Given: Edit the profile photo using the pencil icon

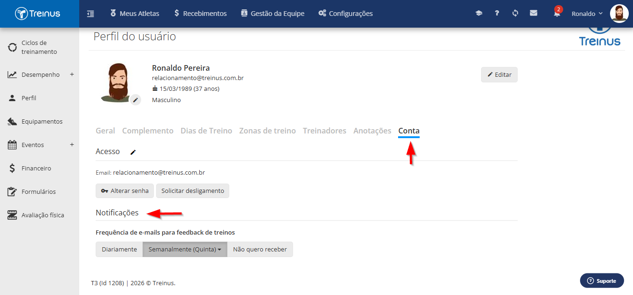Looking at the screenshot, I should pos(136,99).
